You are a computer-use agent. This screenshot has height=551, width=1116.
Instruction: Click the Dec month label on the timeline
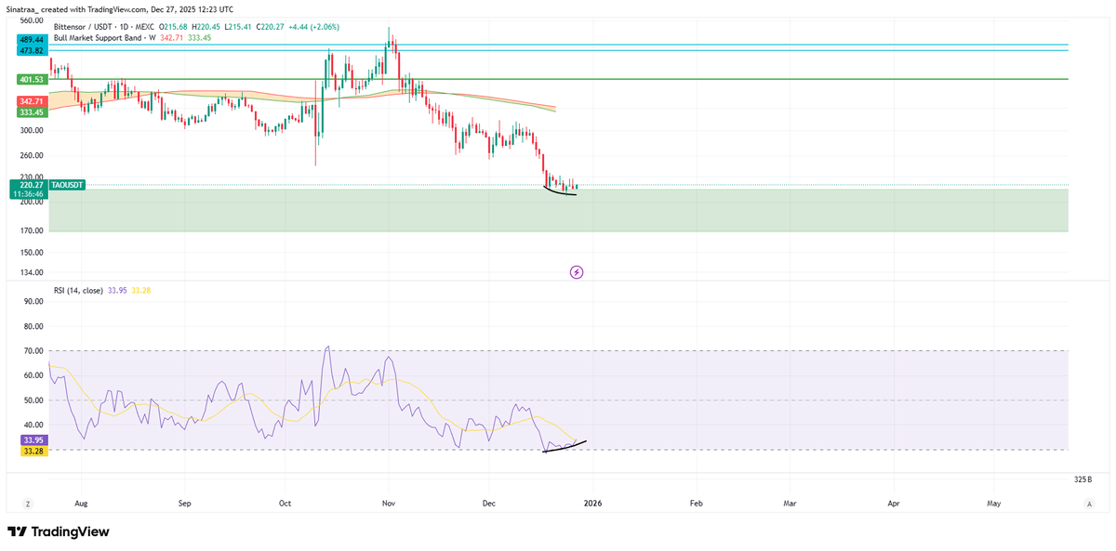[489, 503]
